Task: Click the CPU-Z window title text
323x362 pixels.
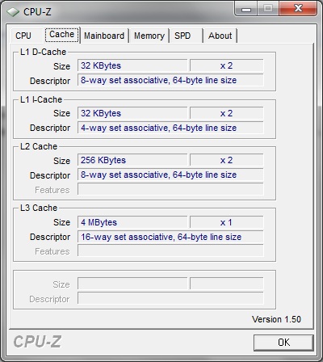Action: (37, 12)
